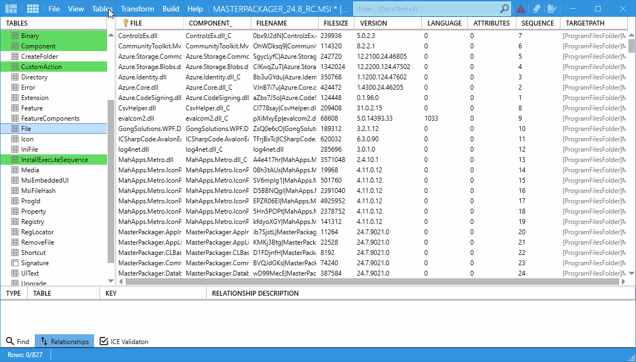636x362 pixels.
Task: Click the table grid view icon in title bar
Action: click(33, 9)
